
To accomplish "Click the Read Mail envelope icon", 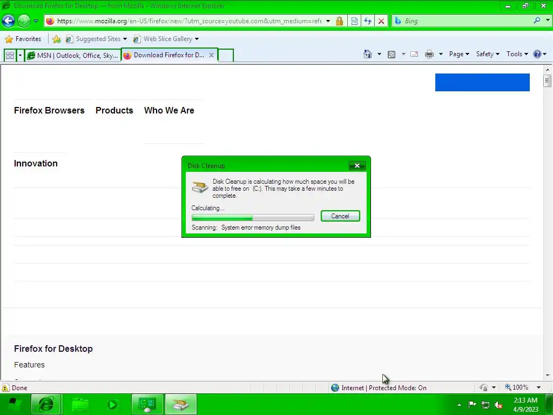I will 414,55.
